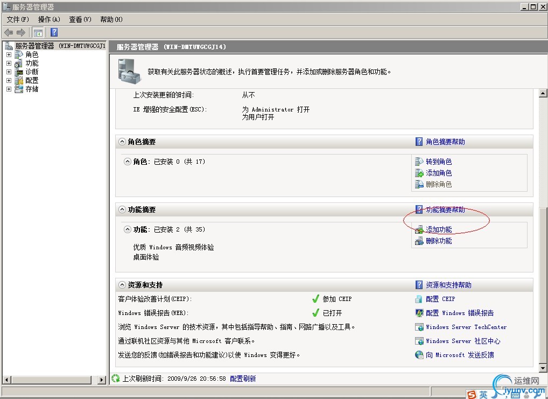The image size is (548, 399).
Task: Click the 配置 Windows 错误报告 icon
Action: pyautogui.click(x=419, y=313)
